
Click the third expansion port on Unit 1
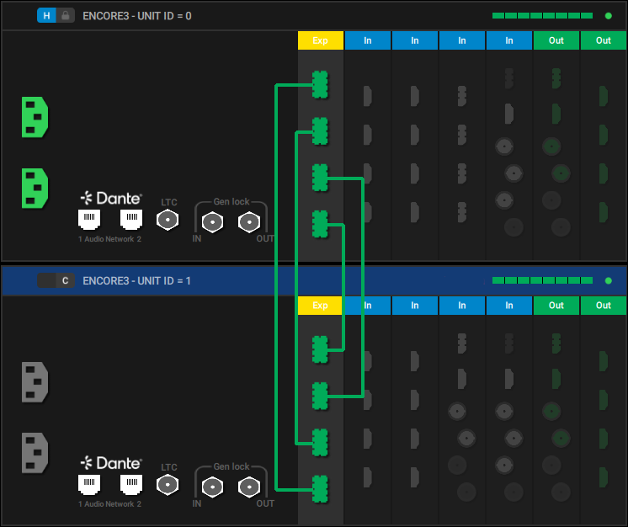pyautogui.click(x=320, y=443)
